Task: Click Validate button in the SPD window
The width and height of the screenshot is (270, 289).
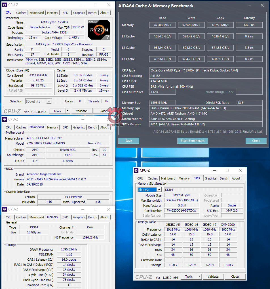Action: coord(213,277)
